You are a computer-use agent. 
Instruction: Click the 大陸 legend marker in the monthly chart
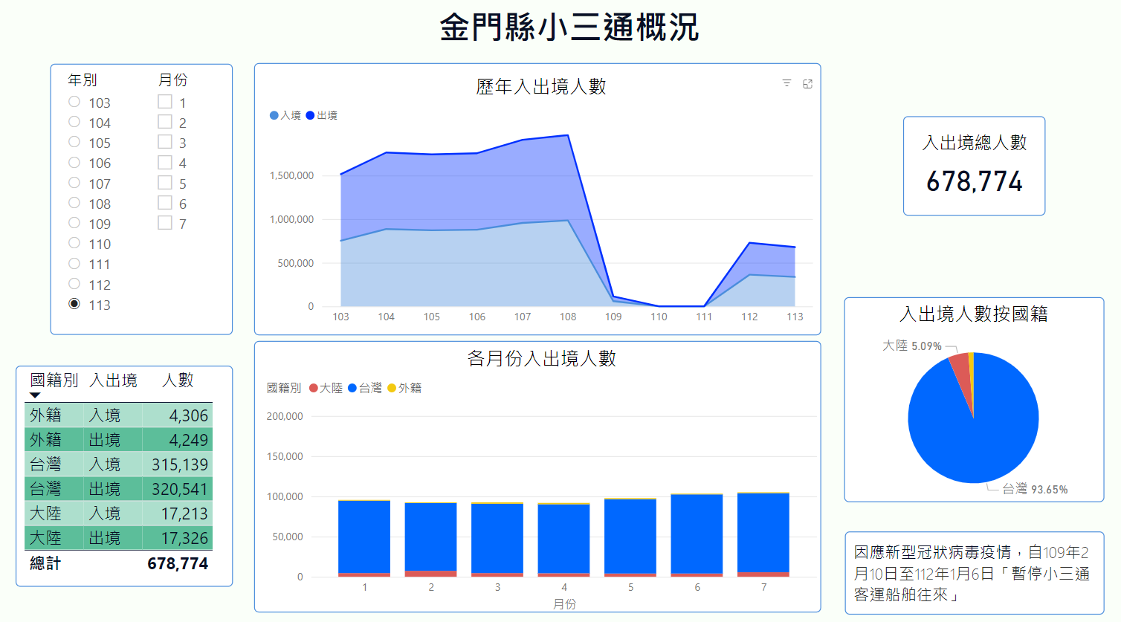[x=314, y=388]
